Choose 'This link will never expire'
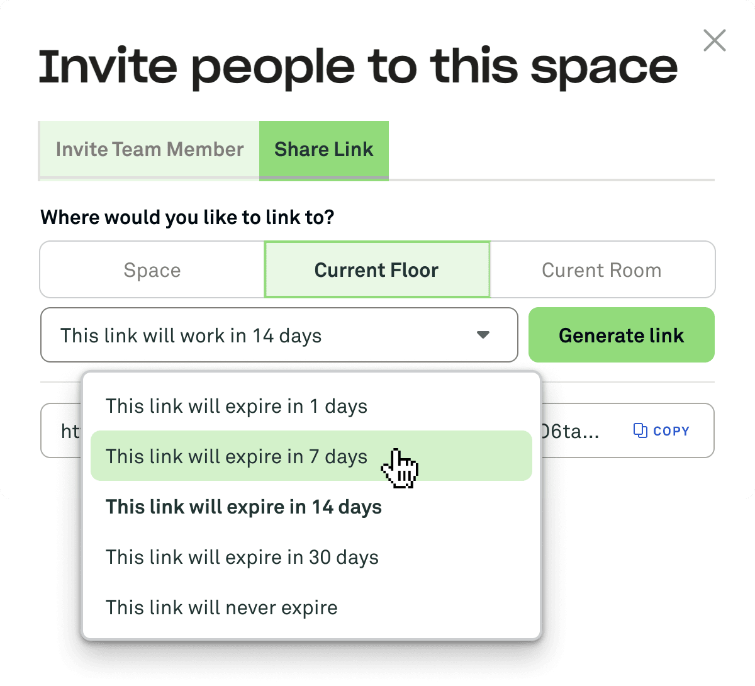755x686 pixels. coord(221,607)
